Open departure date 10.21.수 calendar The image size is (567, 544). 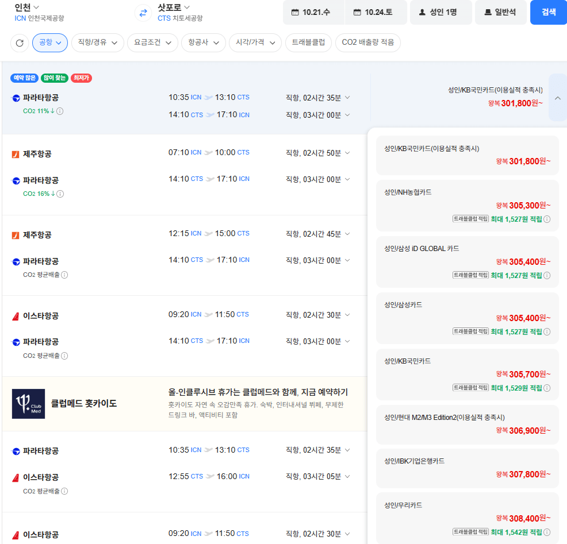click(x=314, y=12)
